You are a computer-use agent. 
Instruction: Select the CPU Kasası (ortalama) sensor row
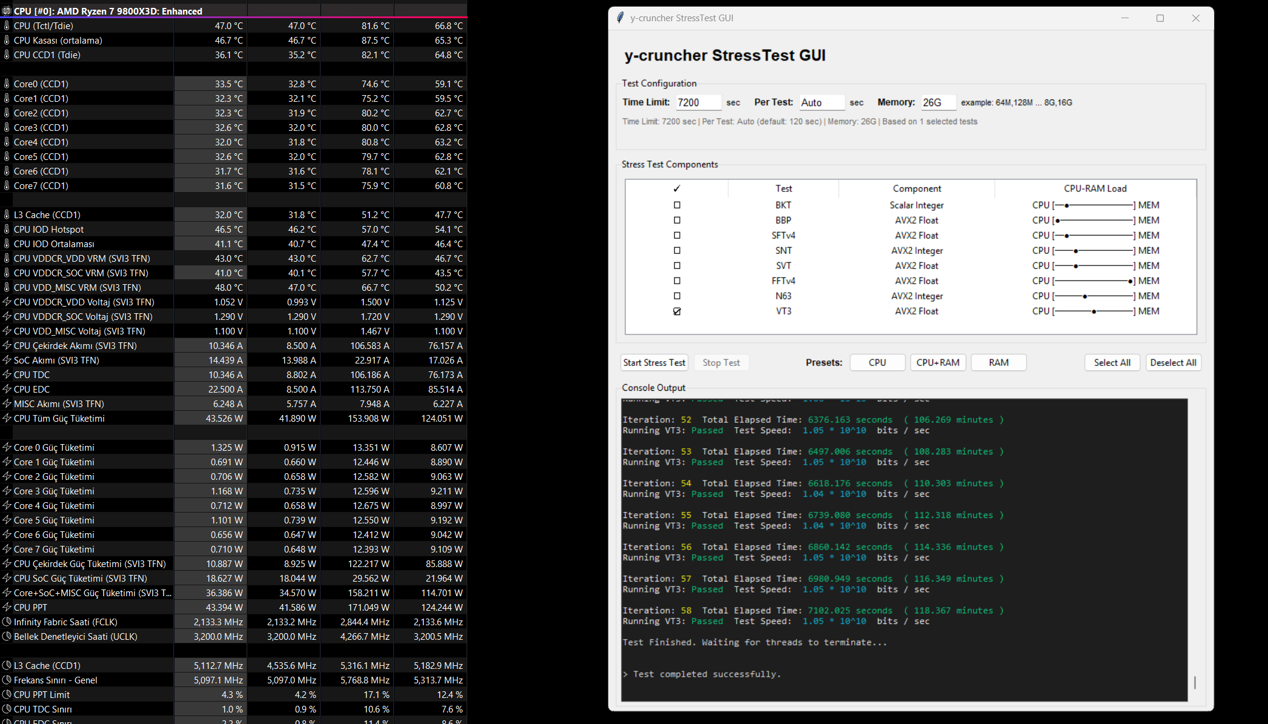coord(233,40)
